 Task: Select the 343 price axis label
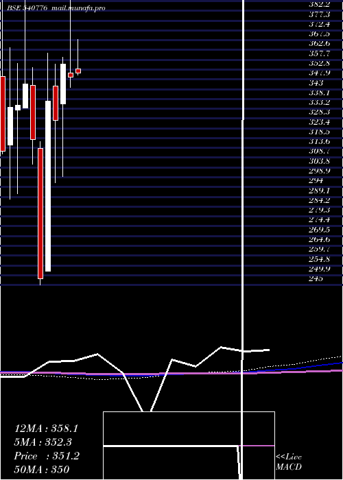pos(316,83)
